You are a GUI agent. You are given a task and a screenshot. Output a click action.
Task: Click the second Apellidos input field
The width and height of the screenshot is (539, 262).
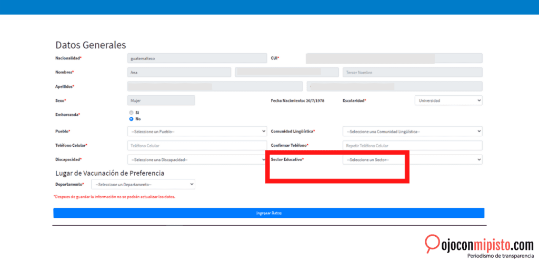(394, 86)
